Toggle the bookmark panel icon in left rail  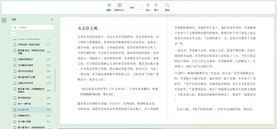tap(4, 20)
